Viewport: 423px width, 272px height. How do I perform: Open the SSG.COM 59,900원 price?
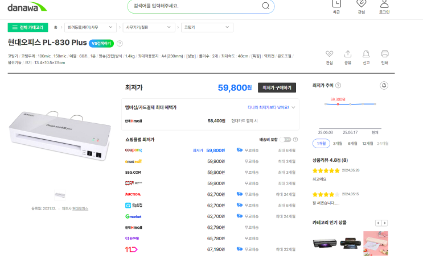216,173
